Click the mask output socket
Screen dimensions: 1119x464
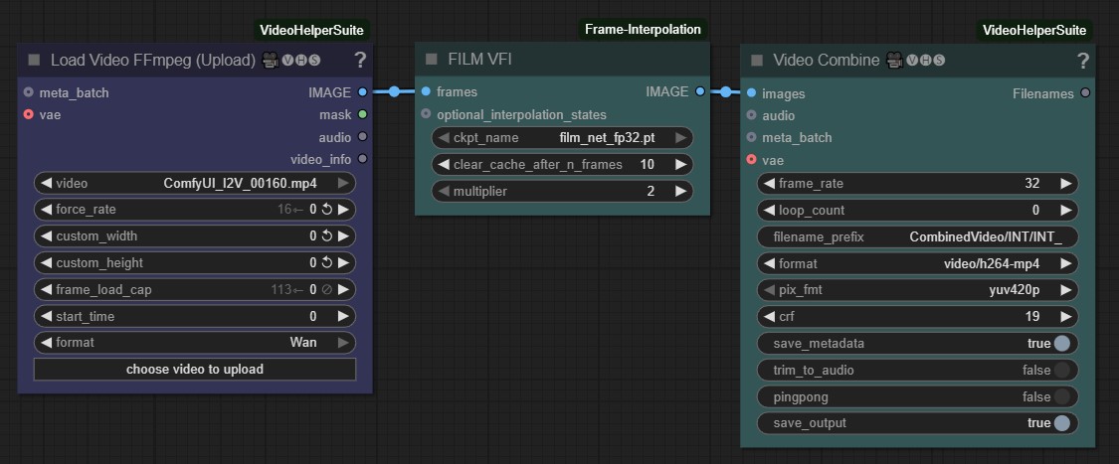pyautogui.click(x=362, y=114)
